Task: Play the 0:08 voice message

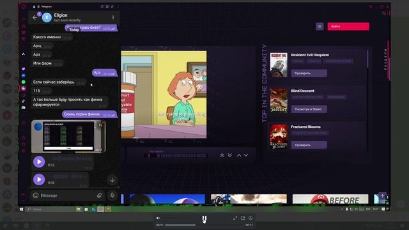Action: coord(39,180)
